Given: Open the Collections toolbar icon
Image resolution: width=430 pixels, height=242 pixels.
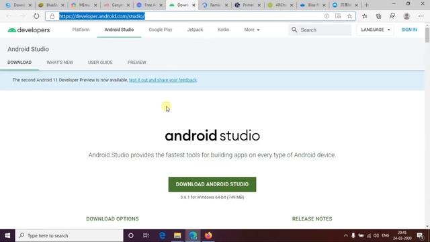Looking at the screenshot, I should tap(378, 16).
